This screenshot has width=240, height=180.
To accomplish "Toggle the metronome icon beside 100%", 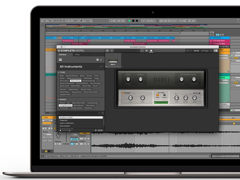I will (x=81, y=21).
